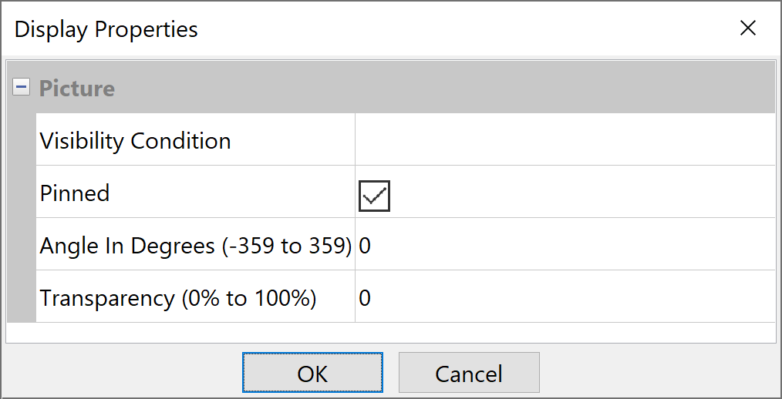Select the Transparency property label
Screen dimensions: 782x399
pos(178,298)
